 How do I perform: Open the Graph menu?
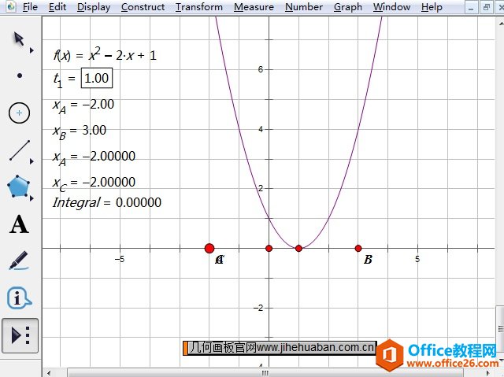coord(348,7)
